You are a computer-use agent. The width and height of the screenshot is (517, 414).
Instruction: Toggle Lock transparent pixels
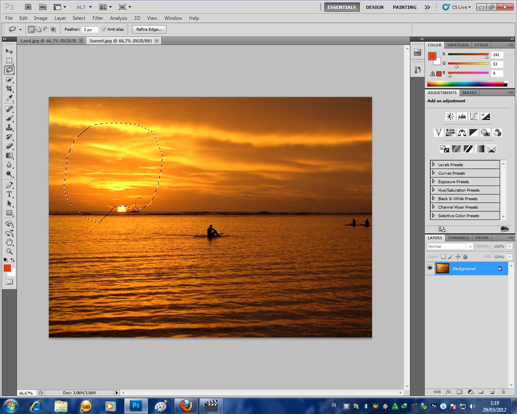tap(443, 257)
